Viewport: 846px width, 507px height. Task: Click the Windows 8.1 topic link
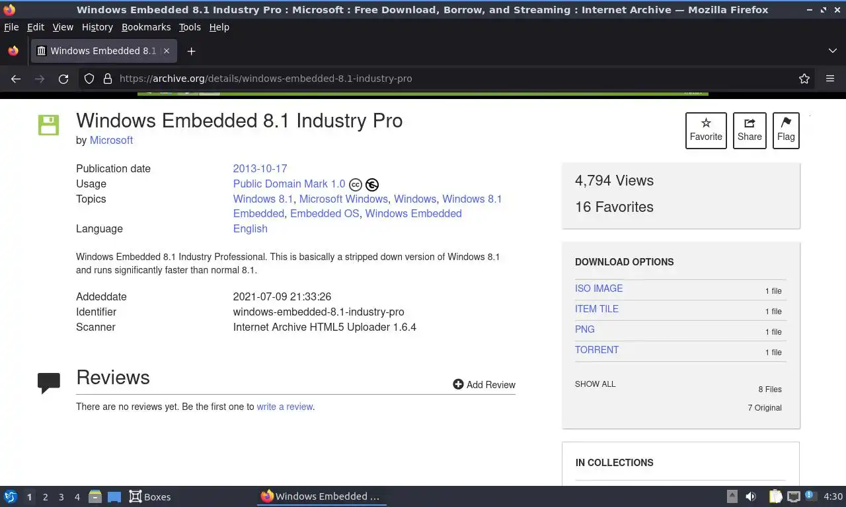[263, 199]
